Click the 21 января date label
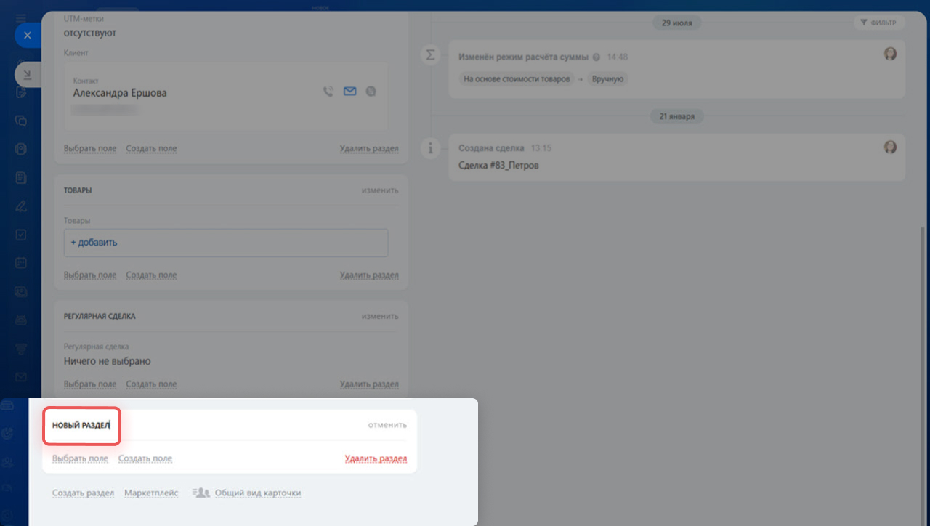This screenshot has height=526, width=930. click(676, 116)
